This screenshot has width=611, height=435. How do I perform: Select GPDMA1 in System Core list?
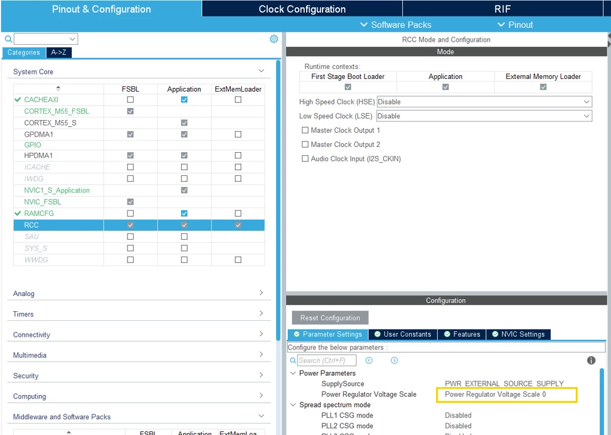pyautogui.click(x=39, y=134)
